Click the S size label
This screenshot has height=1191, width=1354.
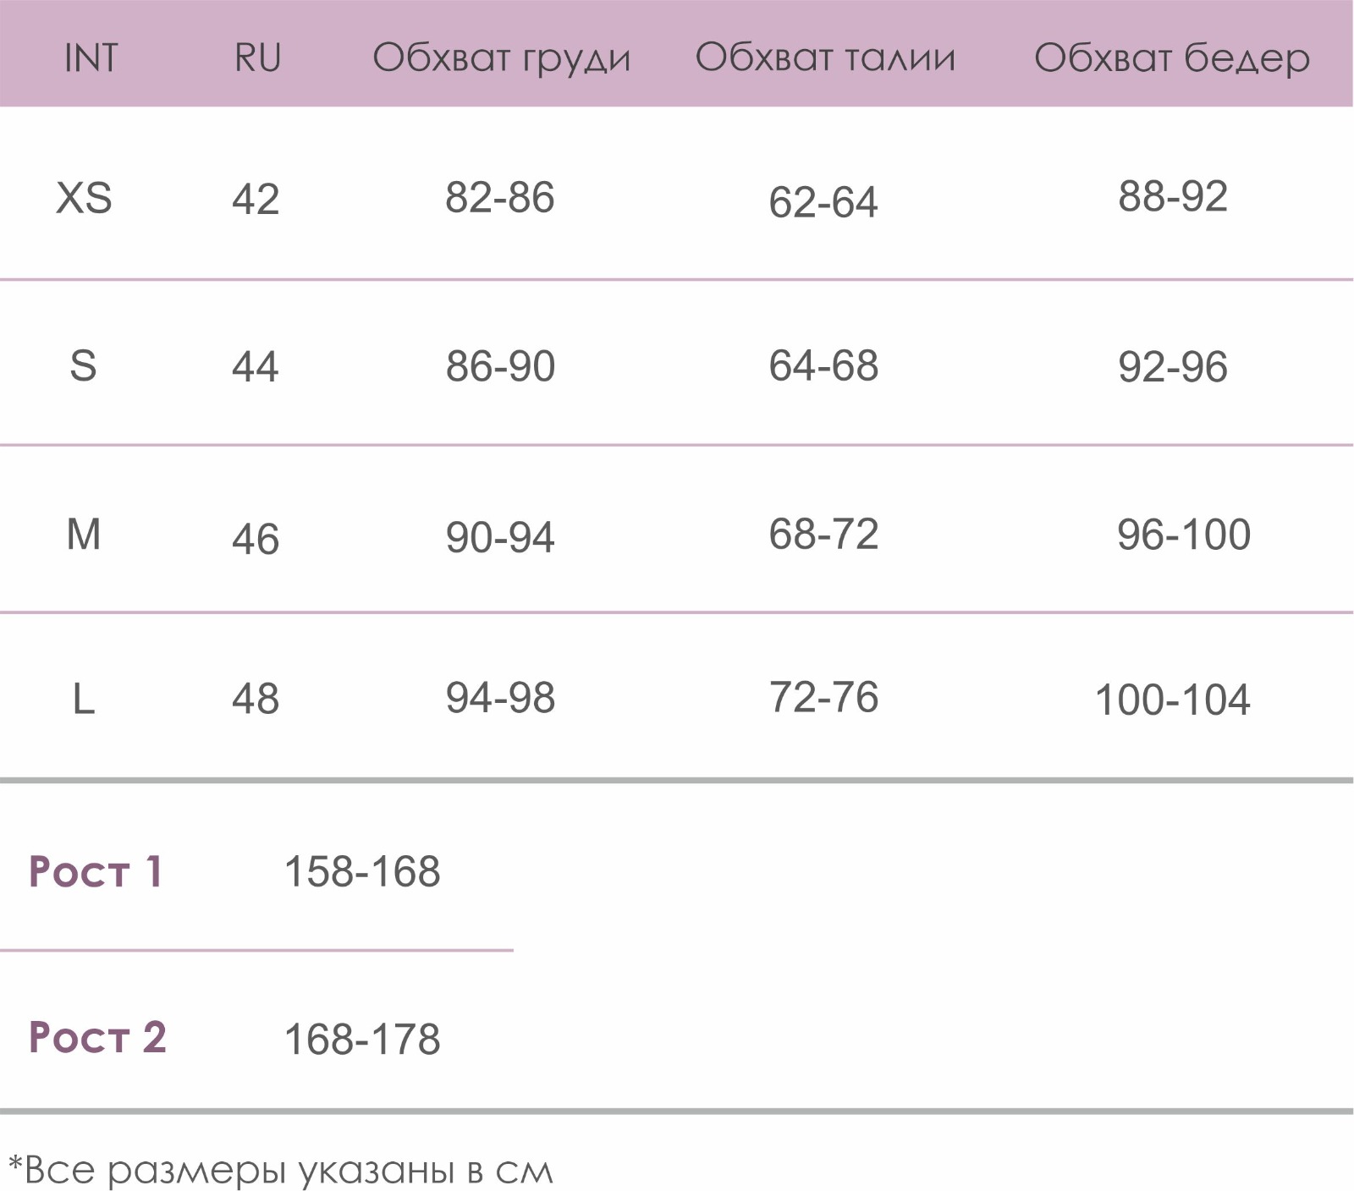[x=83, y=366]
